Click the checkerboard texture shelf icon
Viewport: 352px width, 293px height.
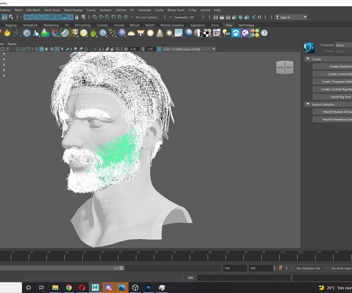pyautogui.click(x=207, y=33)
